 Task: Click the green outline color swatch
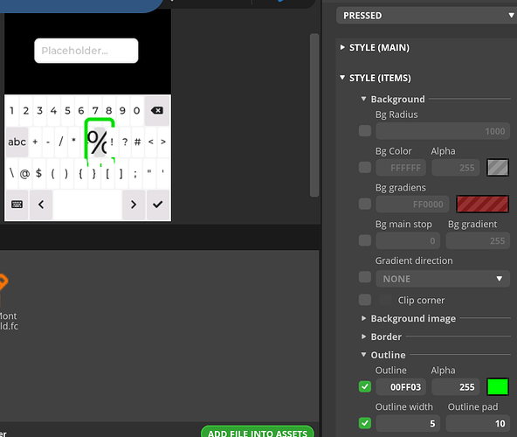tap(498, 387)
